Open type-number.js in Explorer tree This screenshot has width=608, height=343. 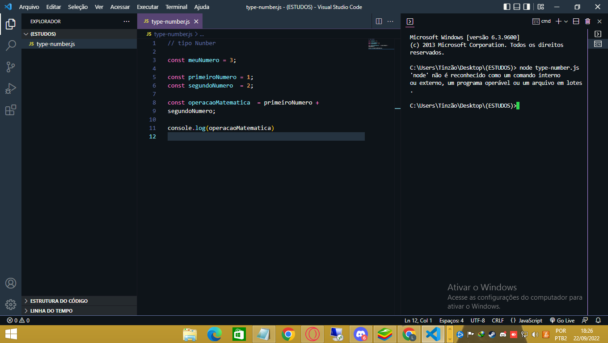pos(79,44)
